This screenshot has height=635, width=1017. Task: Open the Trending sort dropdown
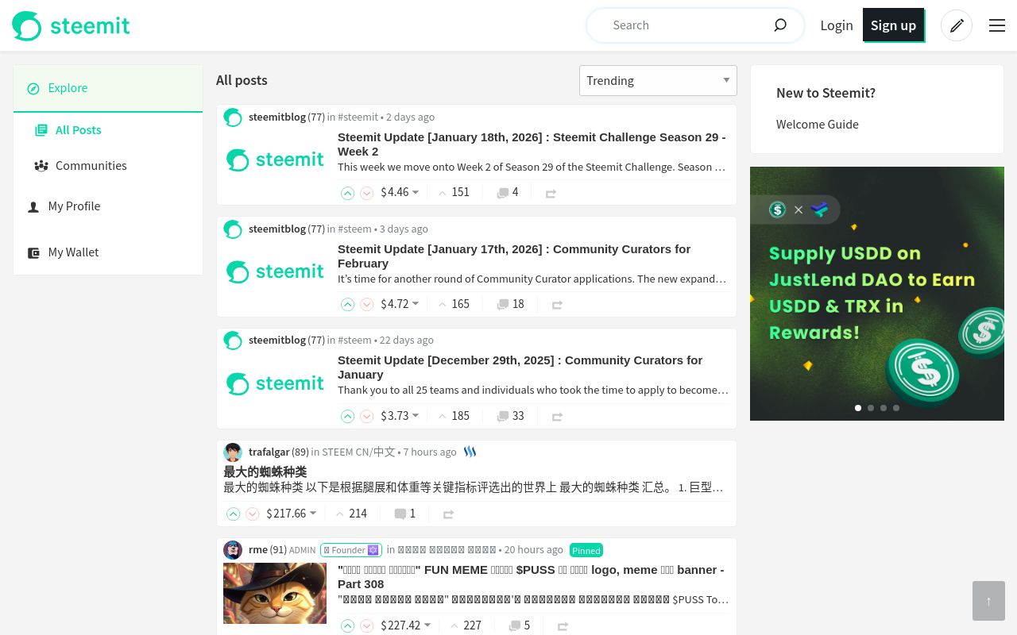[658, 81]
